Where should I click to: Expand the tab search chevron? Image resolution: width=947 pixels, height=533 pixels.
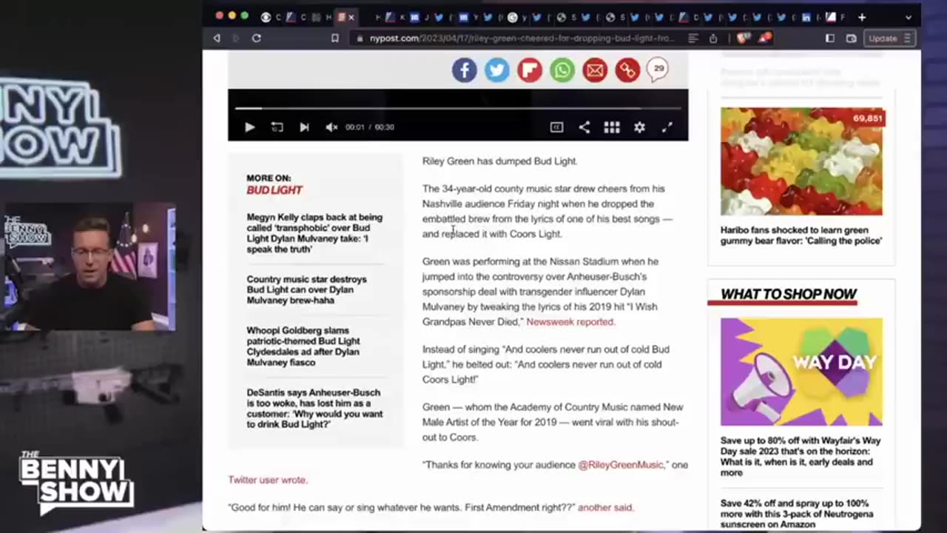pos(909,17)
